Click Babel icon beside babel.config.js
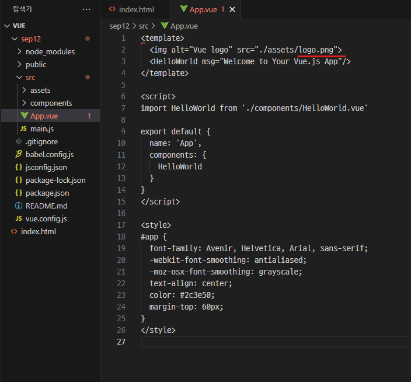This screenshot has width=411, height=382. pos(19,154)
